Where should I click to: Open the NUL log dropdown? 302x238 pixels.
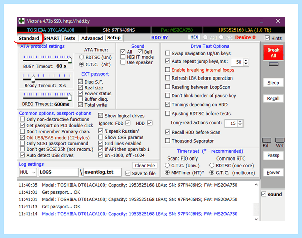[x=28, y=172]
